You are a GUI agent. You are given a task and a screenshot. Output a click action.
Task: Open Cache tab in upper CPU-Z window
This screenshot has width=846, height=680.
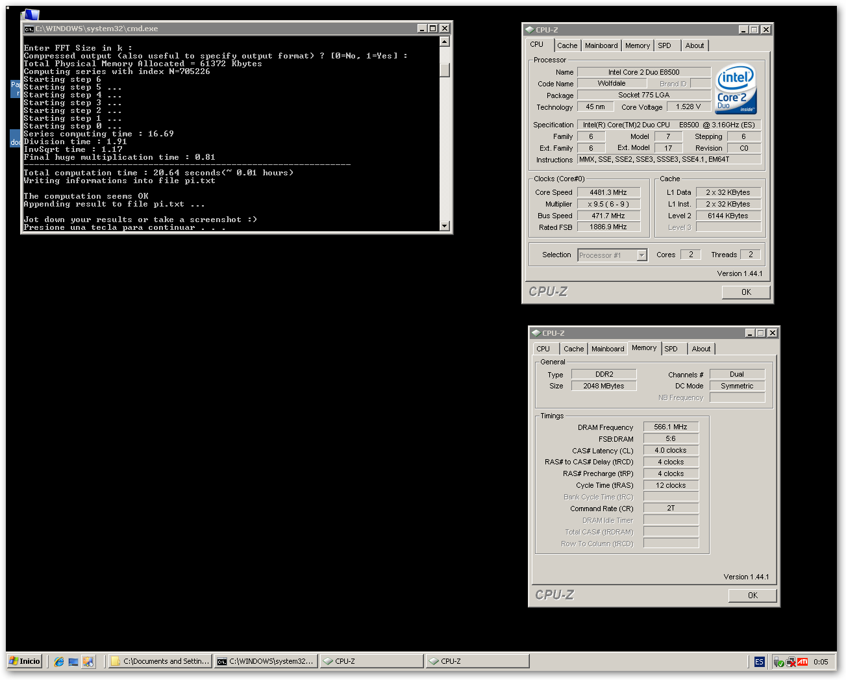tap(567, 45)
